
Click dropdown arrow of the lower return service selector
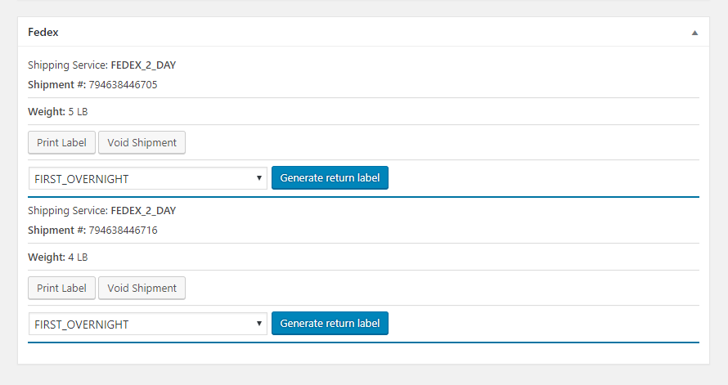point(259,324)
